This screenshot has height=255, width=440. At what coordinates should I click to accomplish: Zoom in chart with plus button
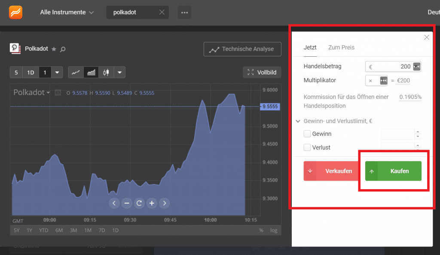click(152, 203)
